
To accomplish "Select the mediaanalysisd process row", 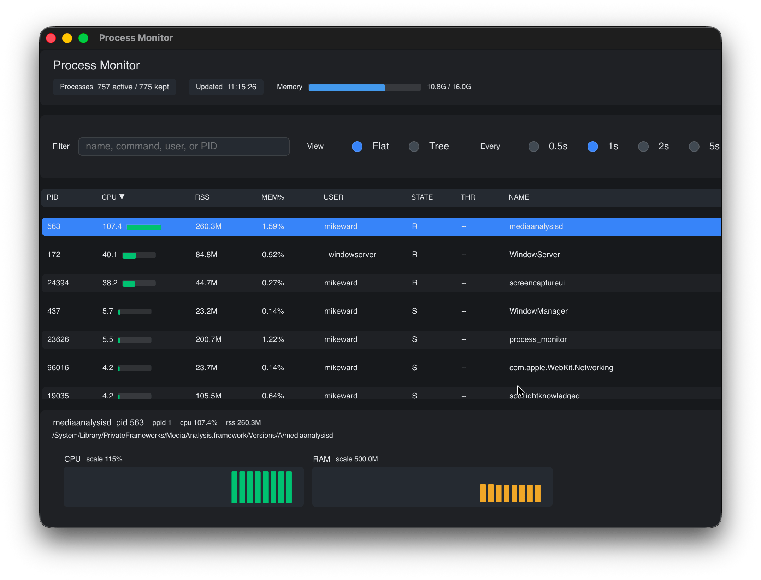I will coord(381,226).
